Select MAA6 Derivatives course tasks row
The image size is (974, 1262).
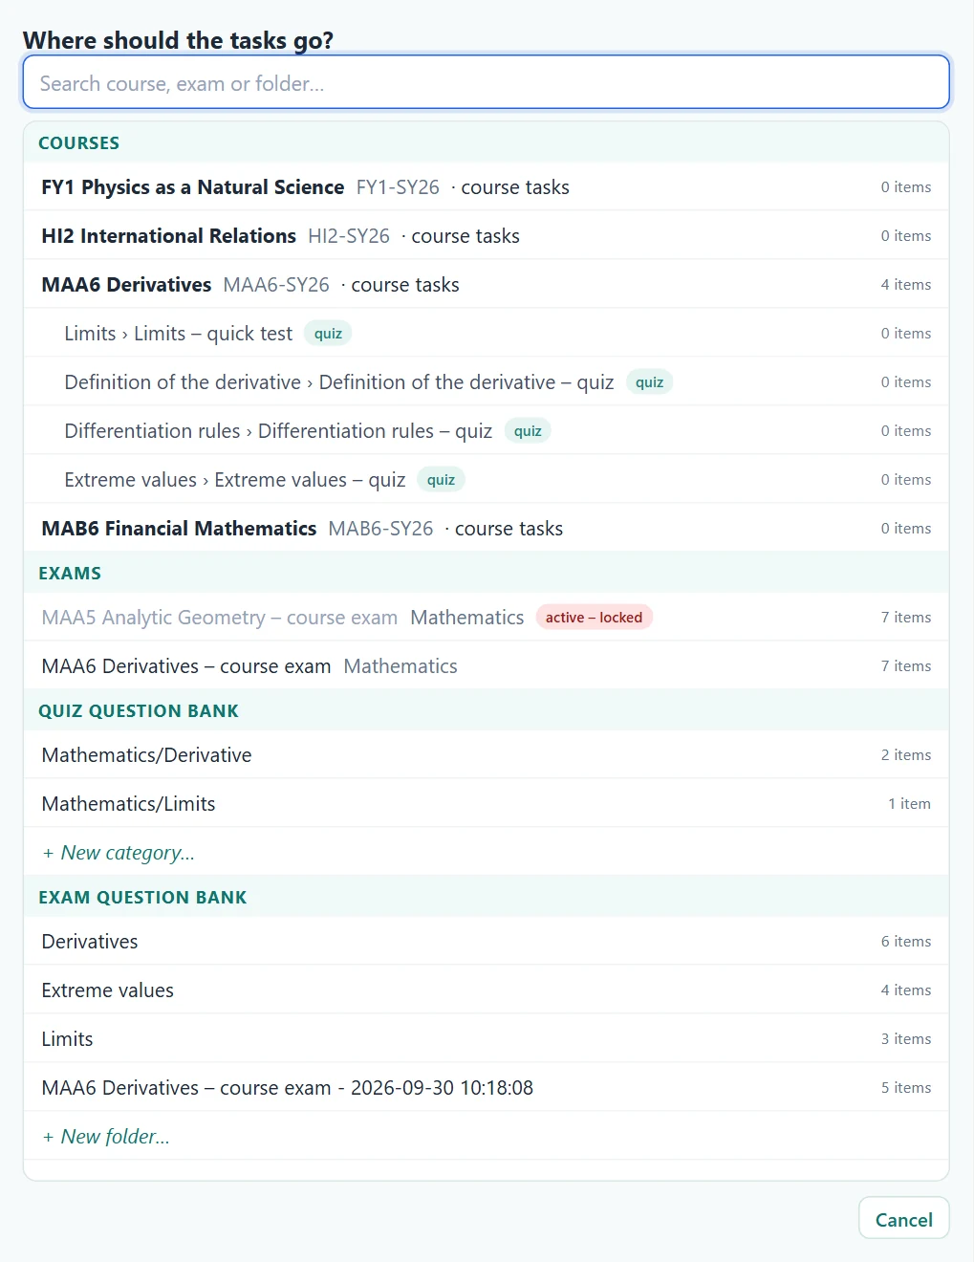(486, 285)
